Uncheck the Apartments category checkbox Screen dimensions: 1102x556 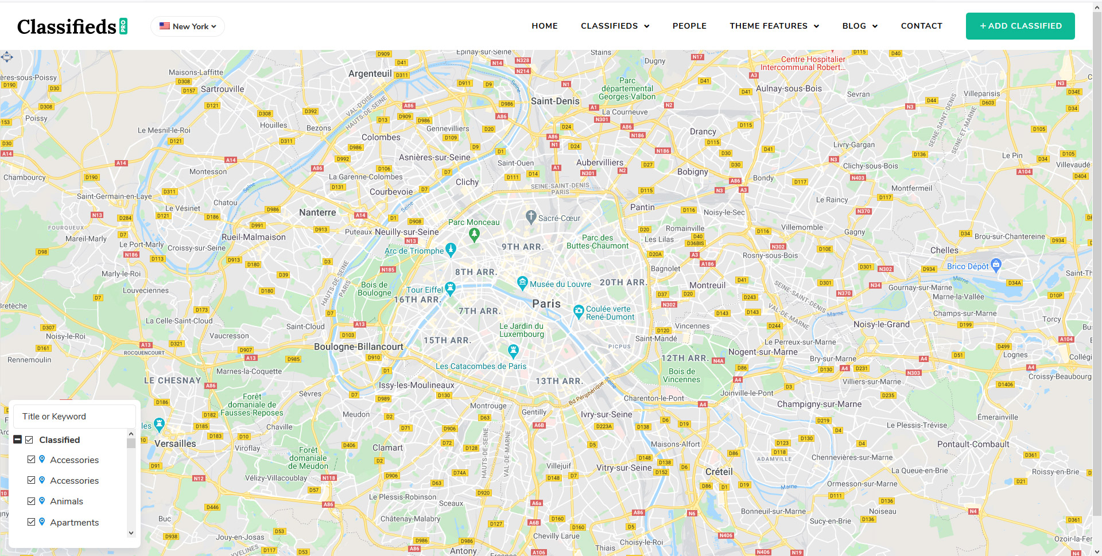coord(32,522)
